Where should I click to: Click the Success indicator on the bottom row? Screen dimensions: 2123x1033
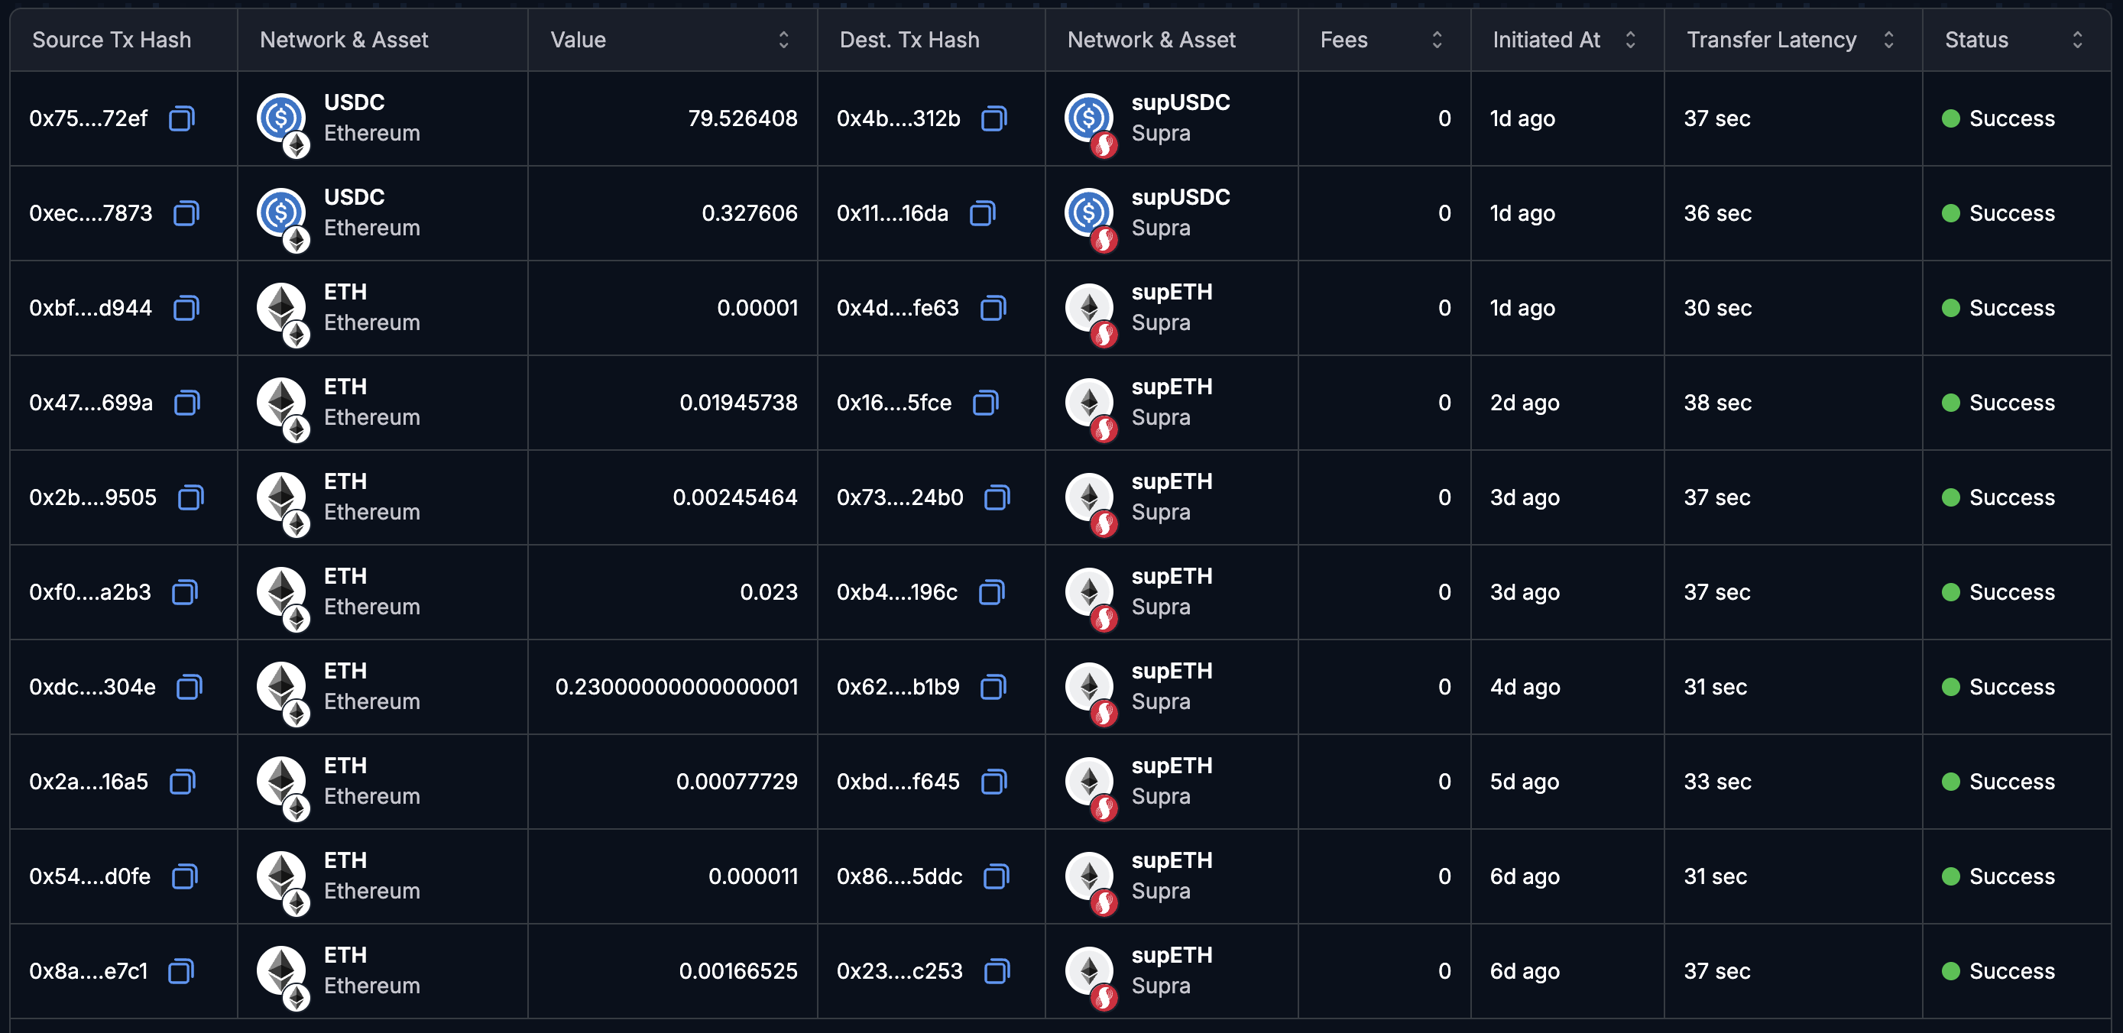coord(1953,971)
